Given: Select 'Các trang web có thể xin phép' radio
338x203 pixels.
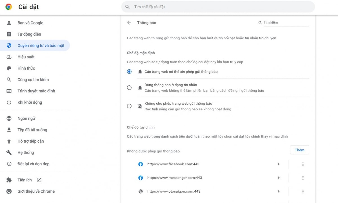Looking at the screenshot, I should click(129, 72).
